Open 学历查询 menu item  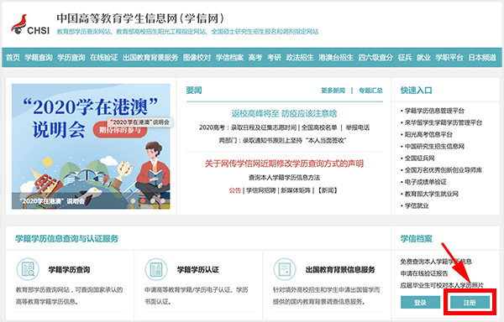point(71,57)
